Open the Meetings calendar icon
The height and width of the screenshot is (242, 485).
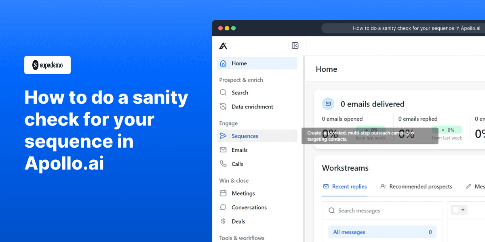coord(223,193)
